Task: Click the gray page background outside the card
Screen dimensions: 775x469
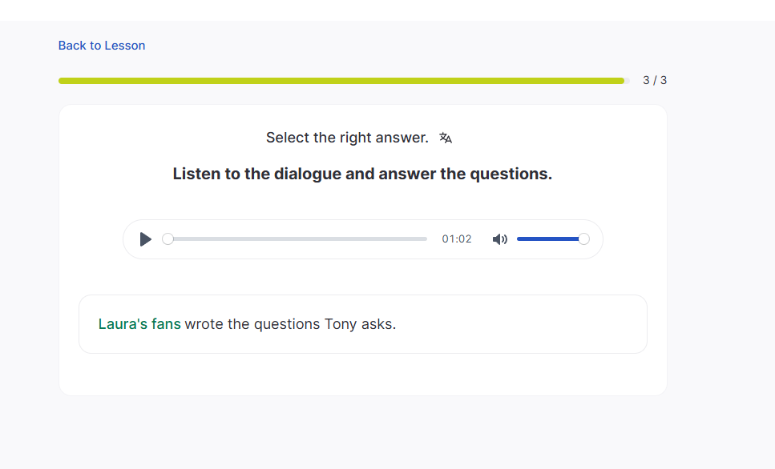Action: pyautogui.click(x=721, y=320)
